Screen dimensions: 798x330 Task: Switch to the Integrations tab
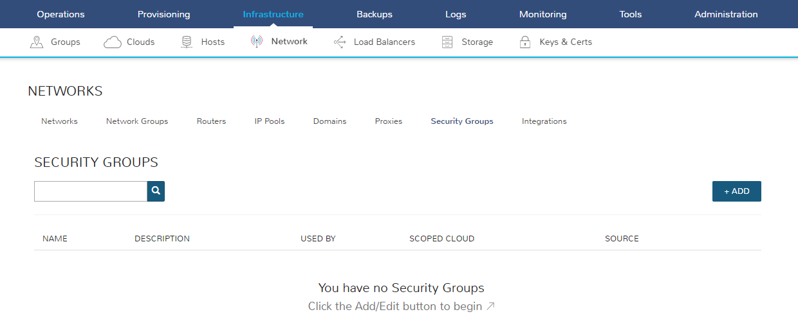(544, 121)
